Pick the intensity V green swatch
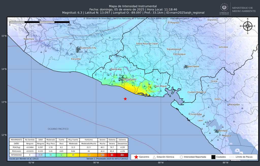Screen dimensions: 260x166 pos(61,155)
